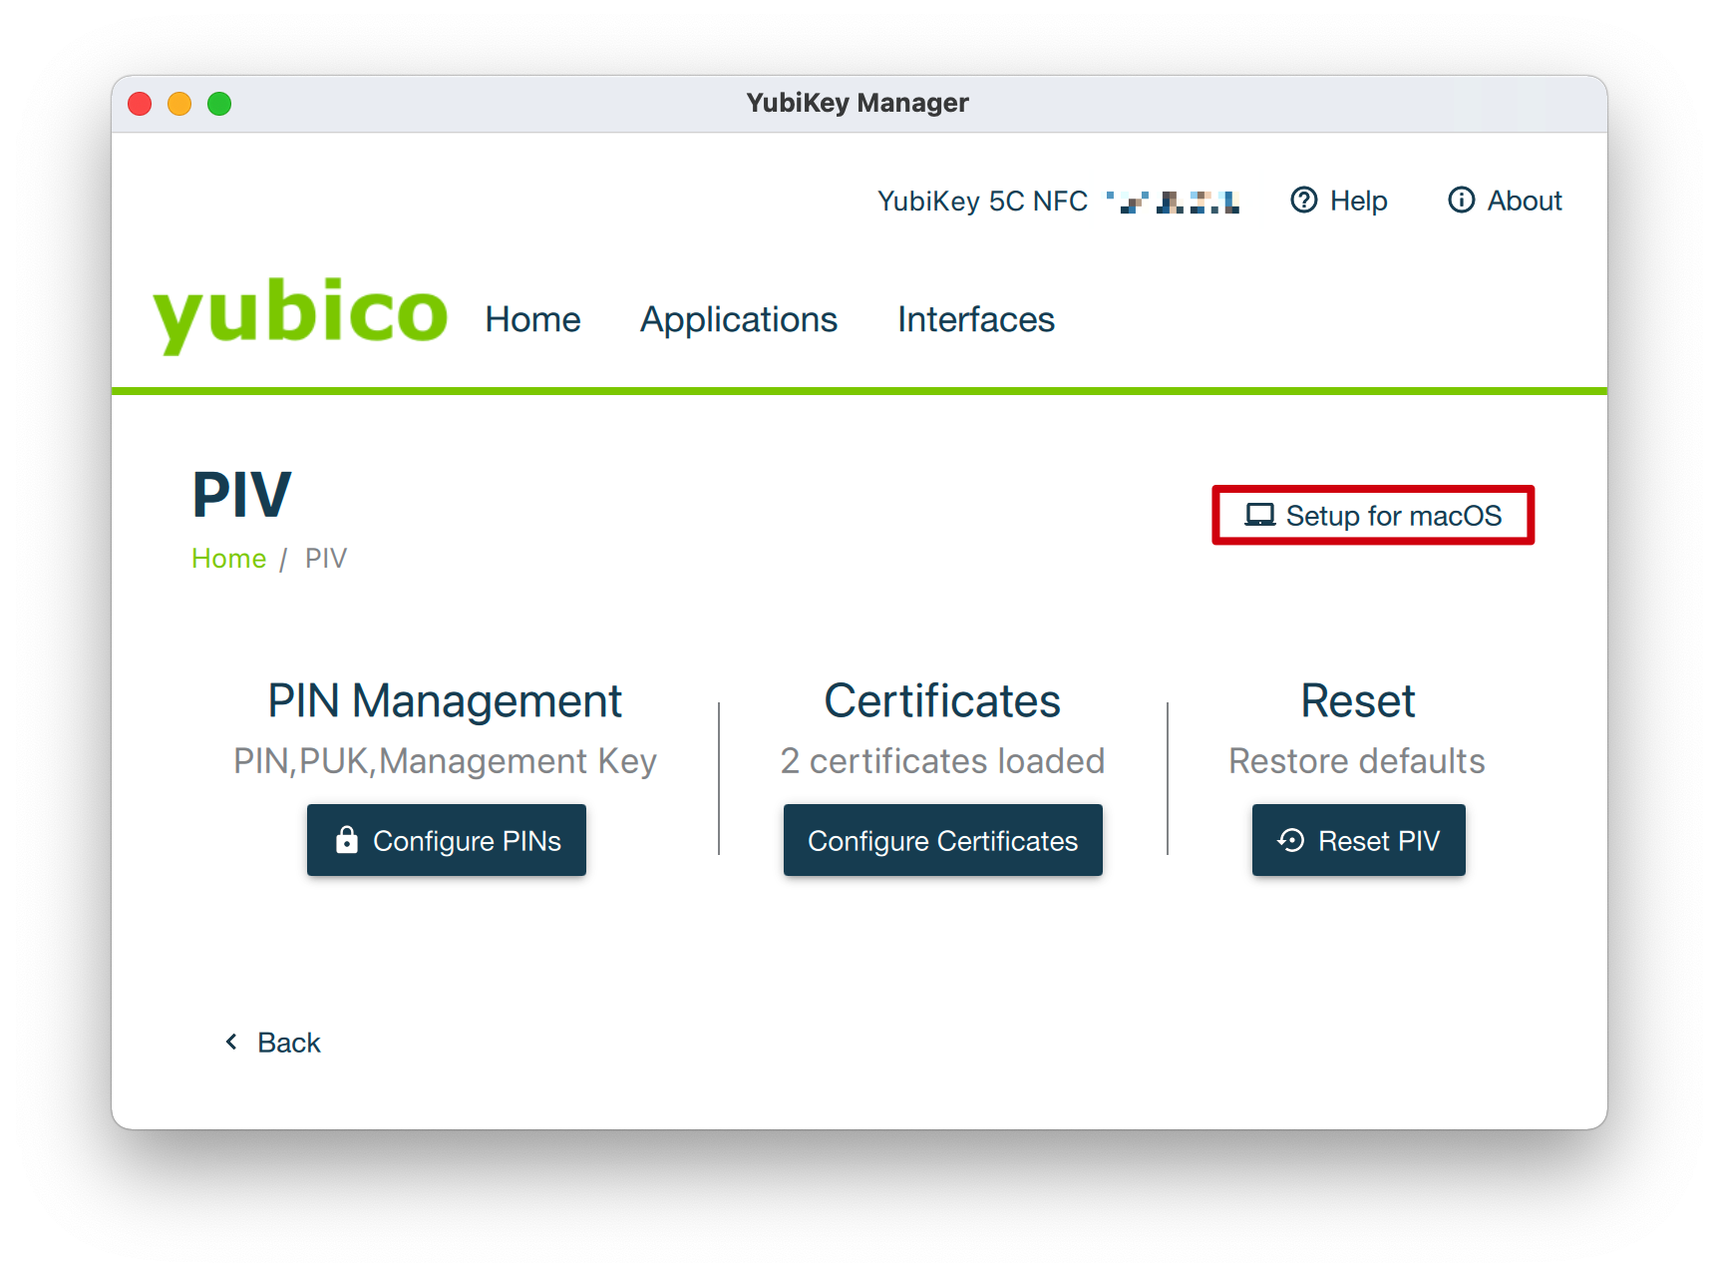Screen dimensions: 1719x1277
Task: Click the PIV breadcrumb item
Action: pyautogui.click(x=325, y=558)
